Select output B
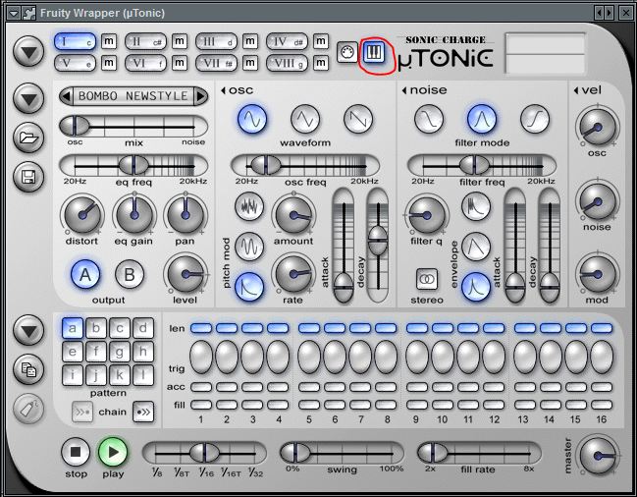Image resolution: width=637 pixels, height=497 pixels. (130, 275)
